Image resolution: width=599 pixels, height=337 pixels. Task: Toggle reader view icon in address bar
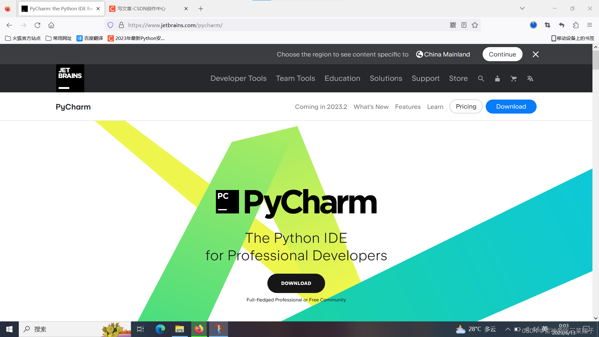point(464,25)
